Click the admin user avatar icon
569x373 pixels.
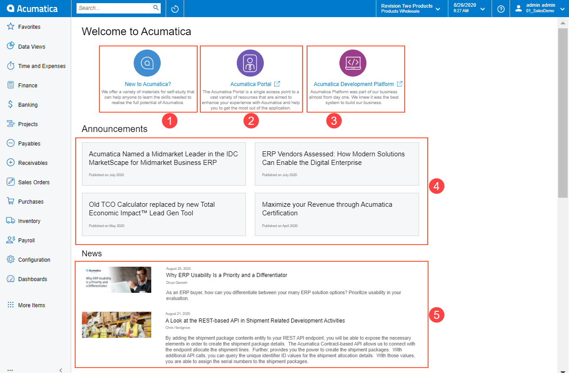click(x=519, y=9)
